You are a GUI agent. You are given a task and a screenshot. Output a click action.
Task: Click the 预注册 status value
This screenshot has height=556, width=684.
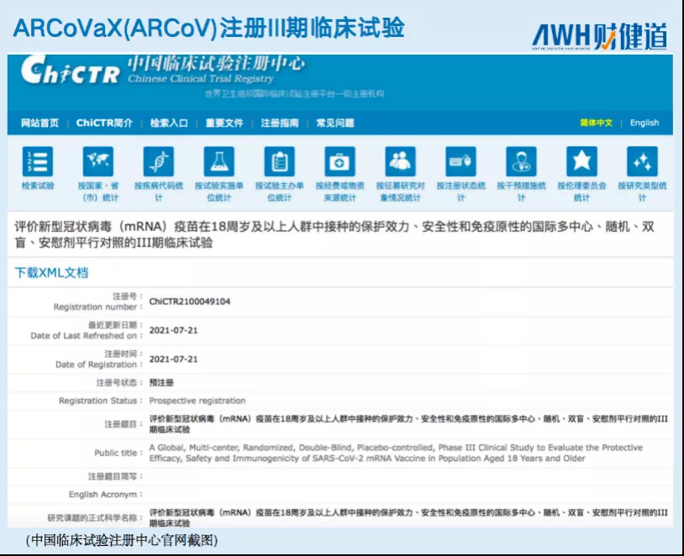161,383
